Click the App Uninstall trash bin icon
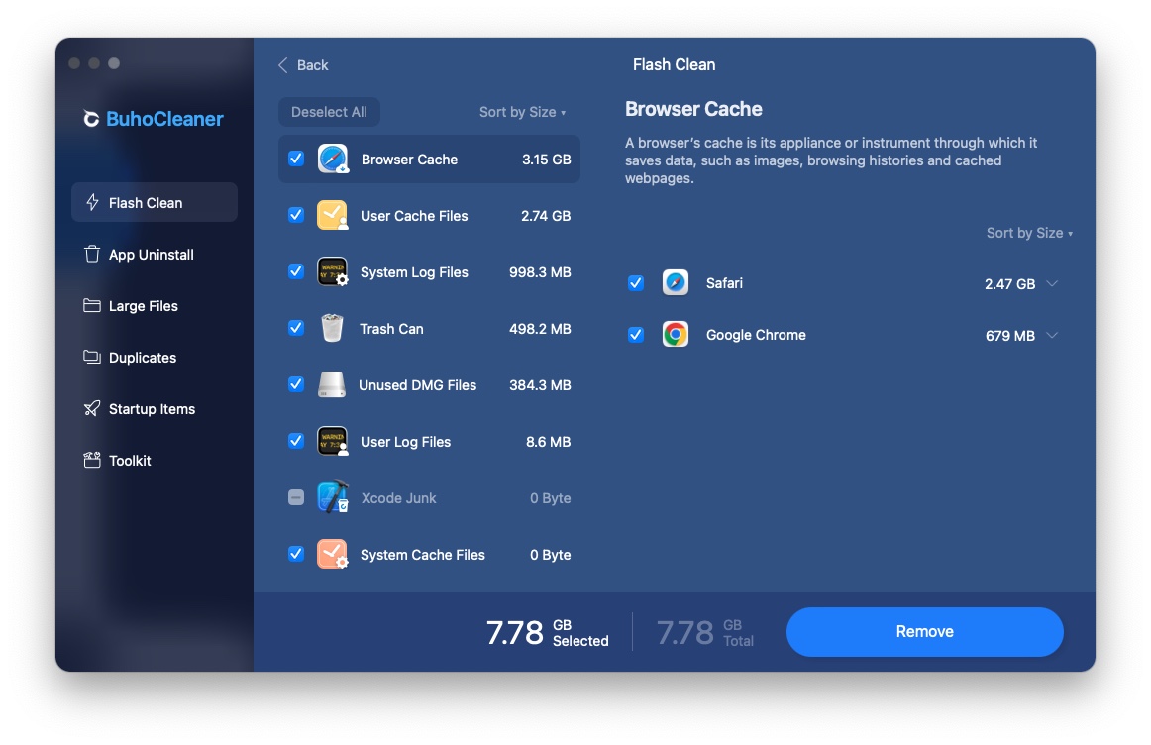Viewport: 1151px width, 745px height. point(92,254)
